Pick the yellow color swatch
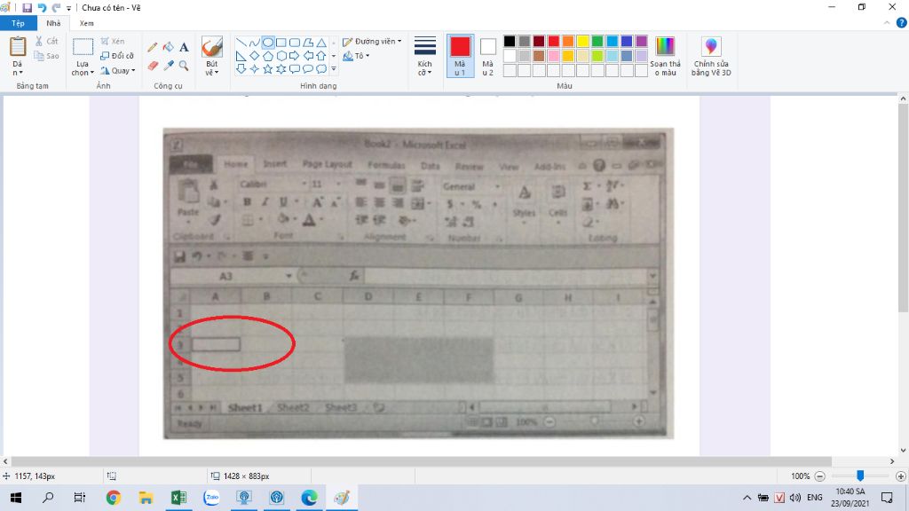 pos(582,41)
